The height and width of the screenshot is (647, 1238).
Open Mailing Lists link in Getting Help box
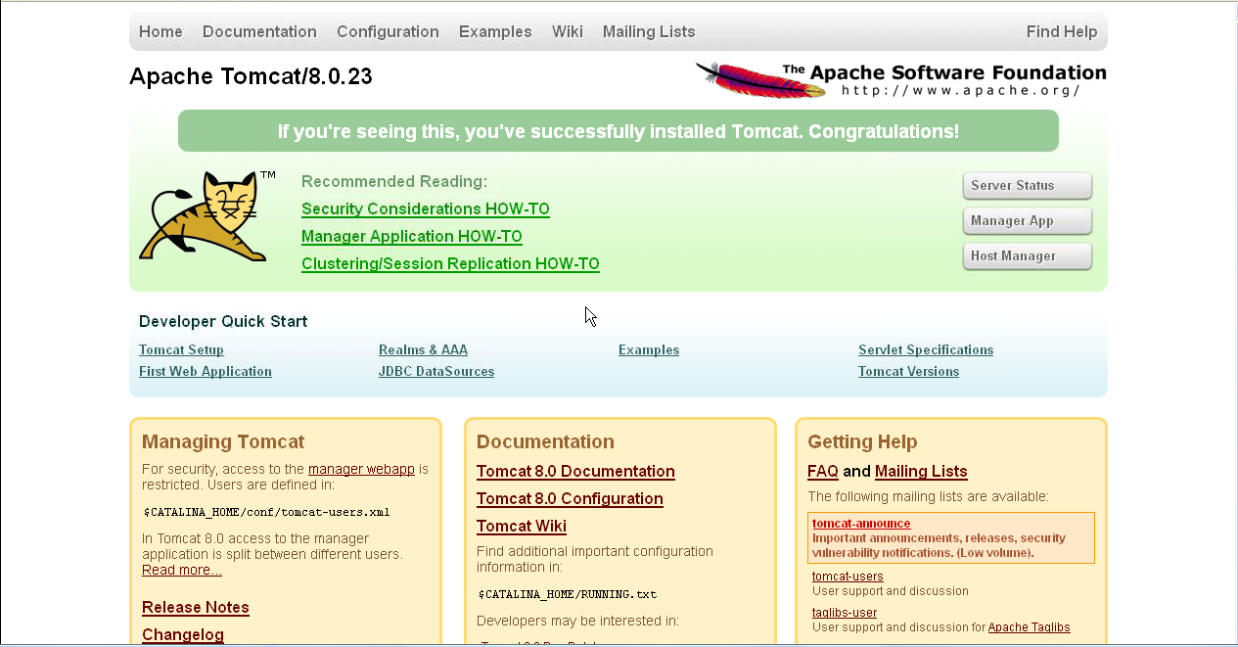tap(921, 471)
